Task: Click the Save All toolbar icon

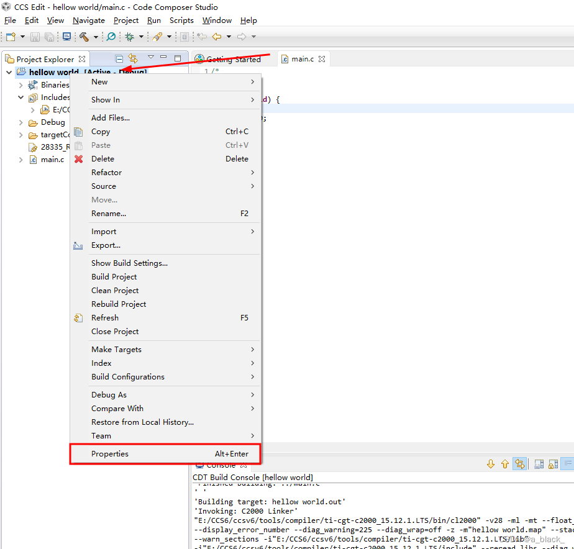Action: coord(49,37)
